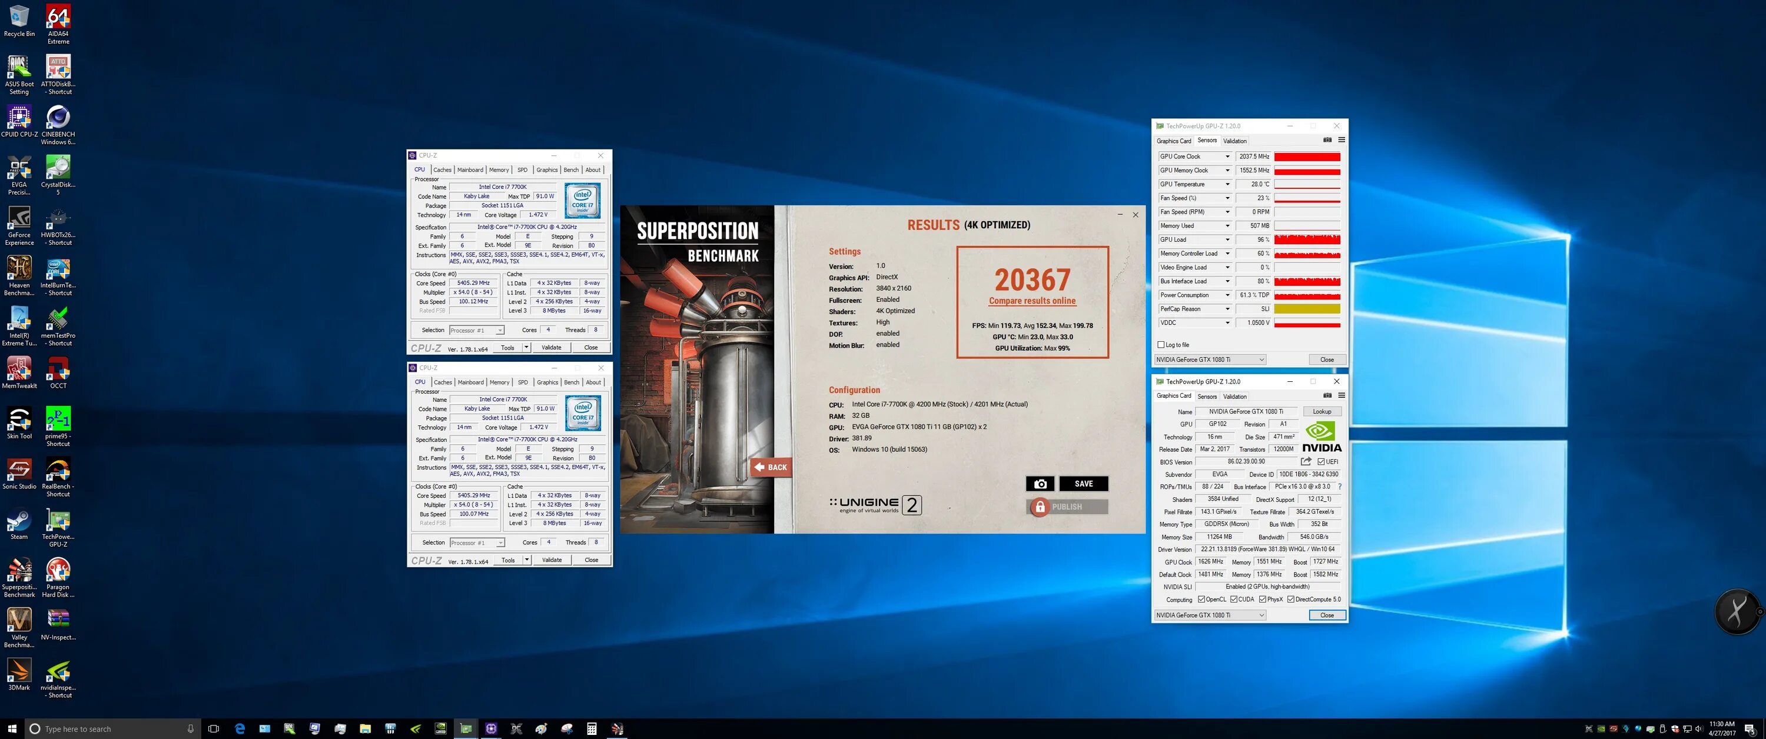This screenshot has width=1766, height=739.
Task: Open Microsoft Edge from the taskbar
Action: click(240, 729)
